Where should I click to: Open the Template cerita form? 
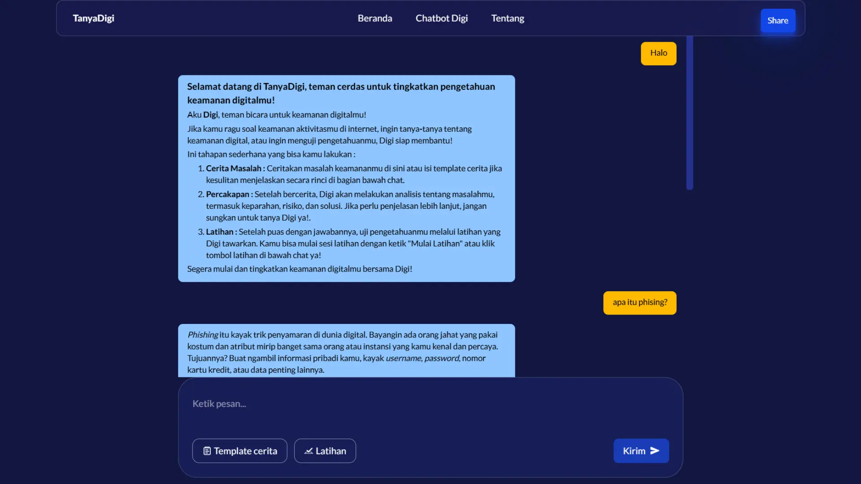239,451
